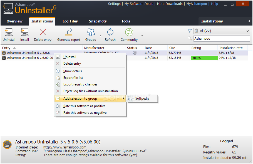
Task: Open the MyAshampoo link
Action: pos(197,4)
